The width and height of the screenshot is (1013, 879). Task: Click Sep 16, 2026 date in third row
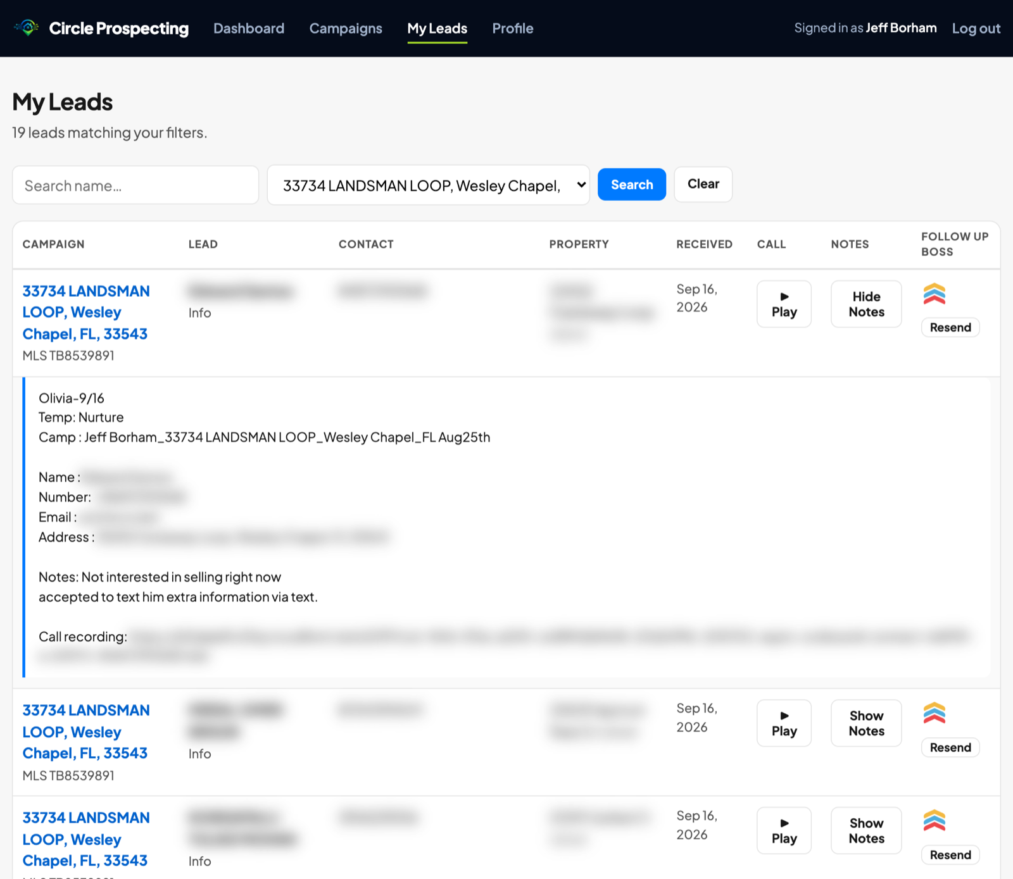click(x=696, y=825)
